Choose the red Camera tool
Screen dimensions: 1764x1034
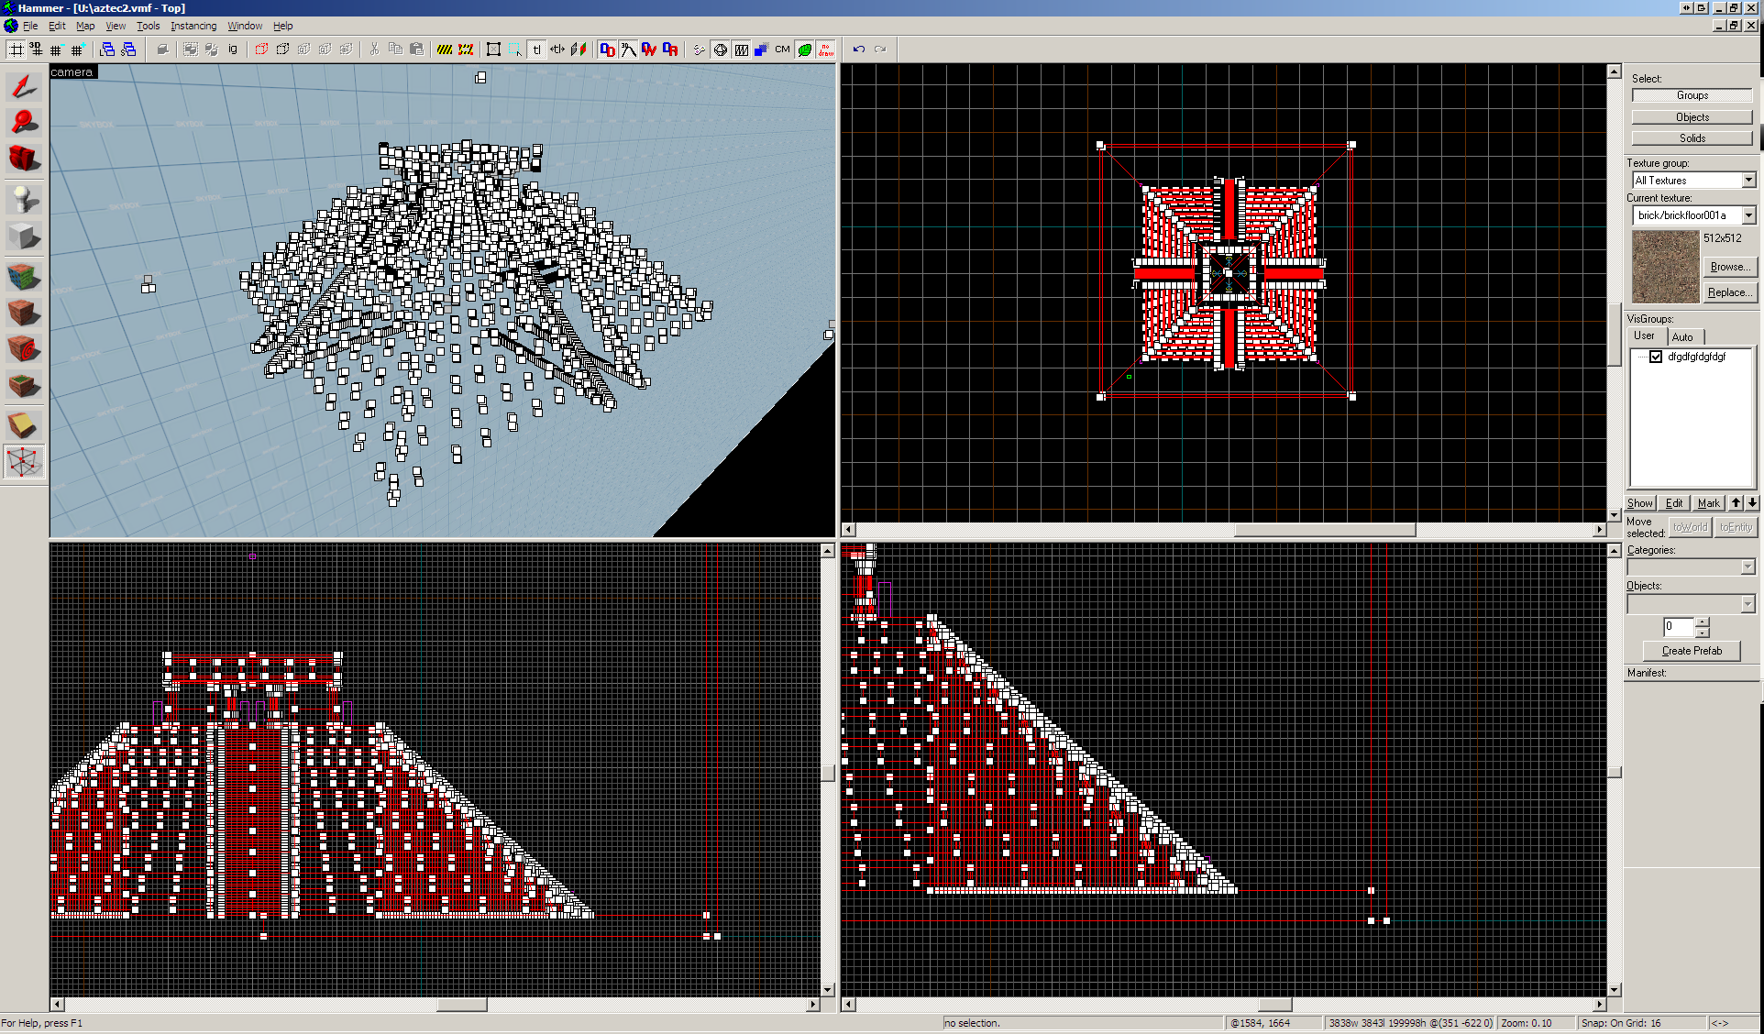point(24,159)
